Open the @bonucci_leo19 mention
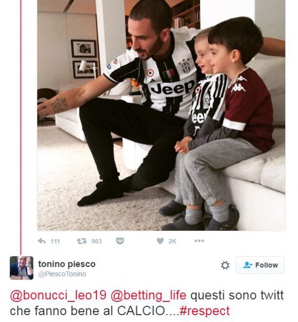298x322 pixels. point(58,295)
